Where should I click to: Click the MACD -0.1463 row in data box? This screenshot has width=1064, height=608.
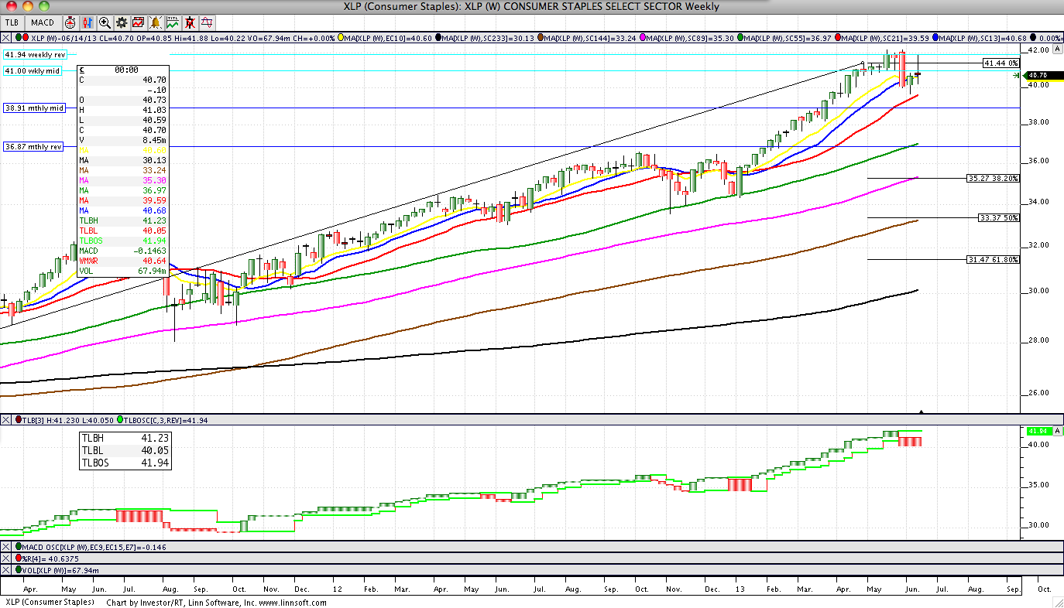tap(124, 251)
